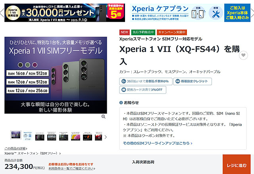Open the 36回払い分割払手数料0% badge

(x=146, y=81)
